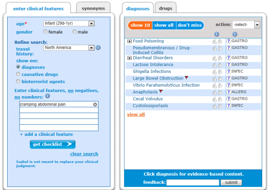This screenshot has height=190, width=268.
Task: Open the action select dropdown
Action: (257, 25)
